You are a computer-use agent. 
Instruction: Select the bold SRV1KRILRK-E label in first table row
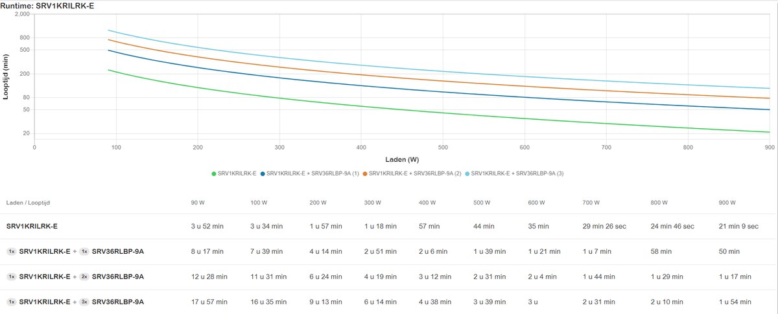[x=32, y=227]
